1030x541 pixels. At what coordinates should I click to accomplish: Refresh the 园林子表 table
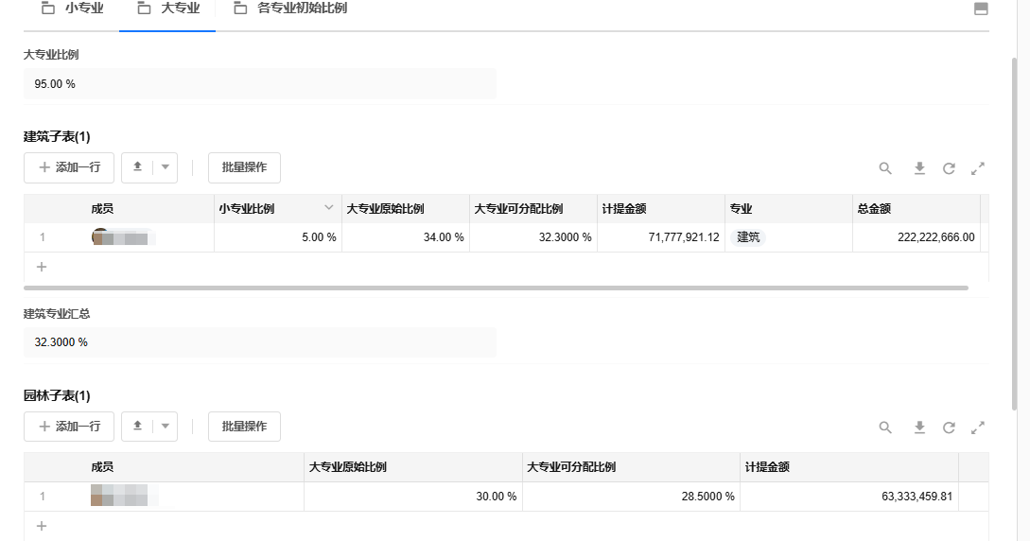[949, 428]
